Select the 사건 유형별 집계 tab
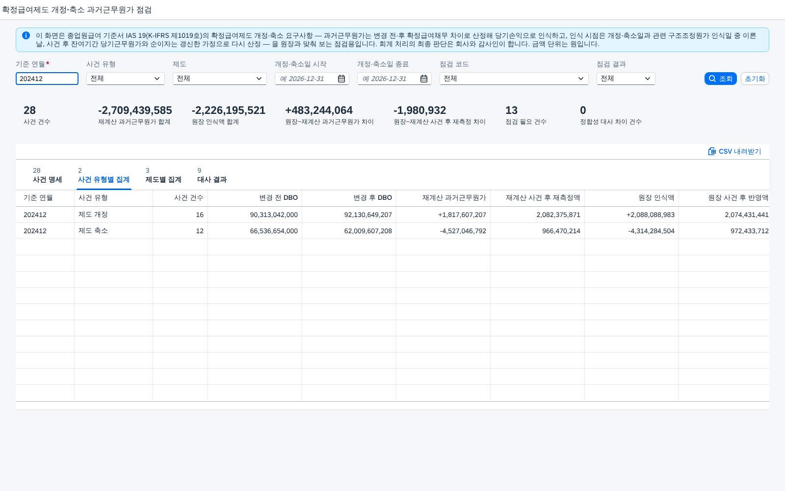The height and width of the screenshot is (491, 785). click(x=104, y=175)
